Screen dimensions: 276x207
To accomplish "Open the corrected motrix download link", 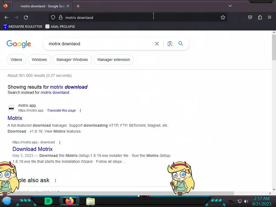I will pyautogui.click(x=69, y=87).
